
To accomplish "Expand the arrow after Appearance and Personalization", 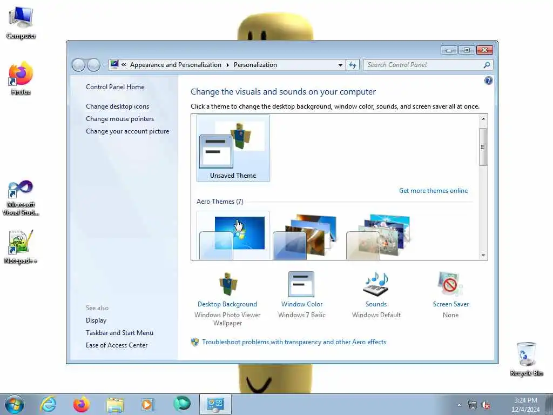I will coord(227,65).
